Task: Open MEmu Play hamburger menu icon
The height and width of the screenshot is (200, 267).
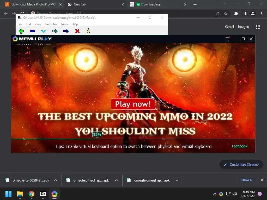Action: pos(227,39)
